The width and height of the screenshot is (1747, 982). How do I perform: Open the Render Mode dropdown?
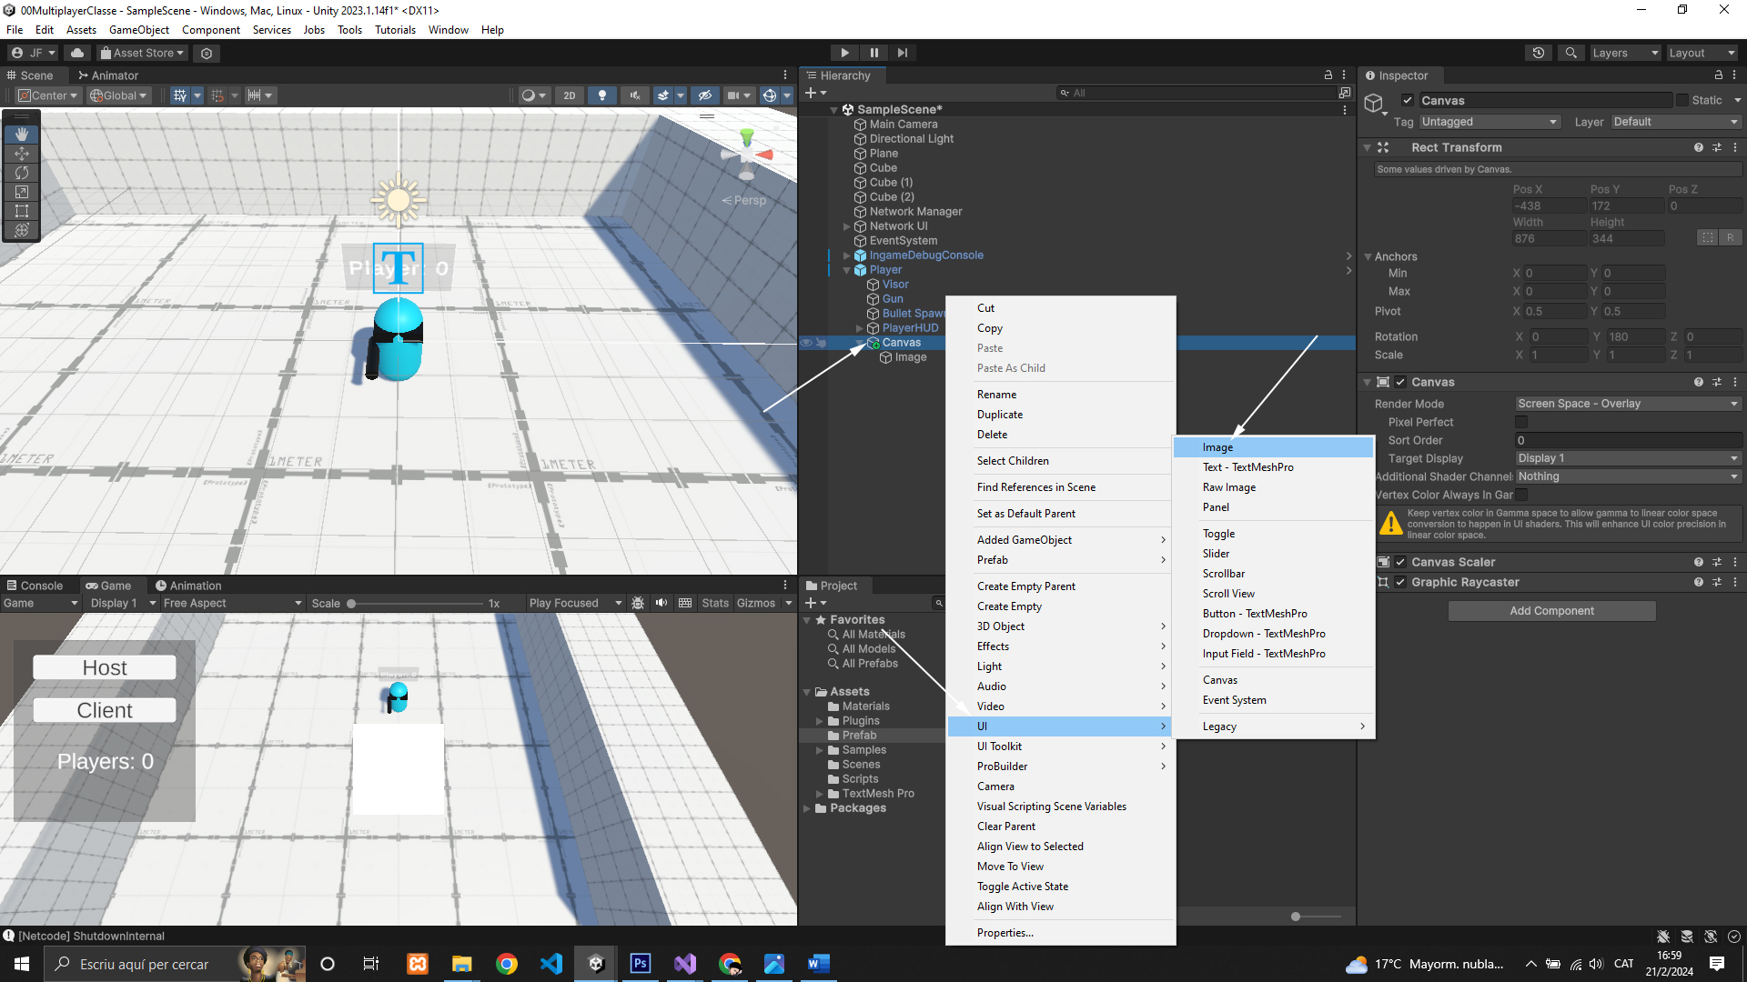pos(1627,404)
